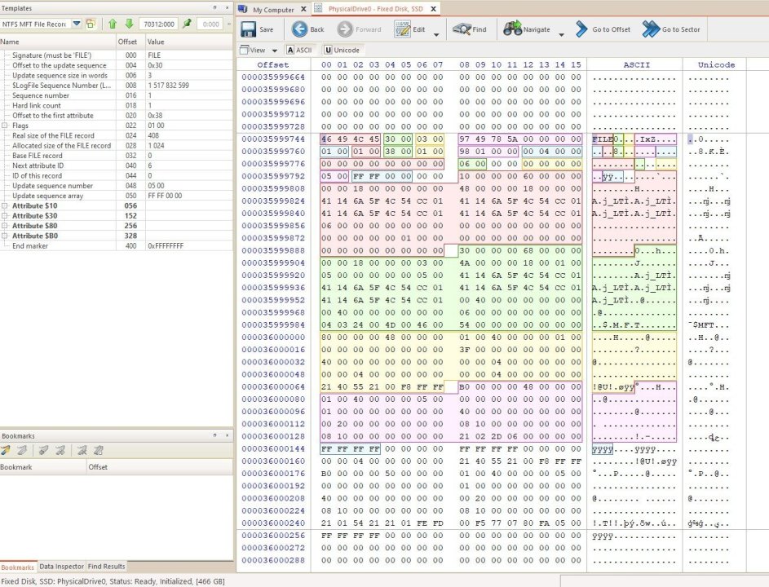The height and width of the screenshot is (587, 769).
Task: Click Go to Sector button
Action: tap(671, 29)
